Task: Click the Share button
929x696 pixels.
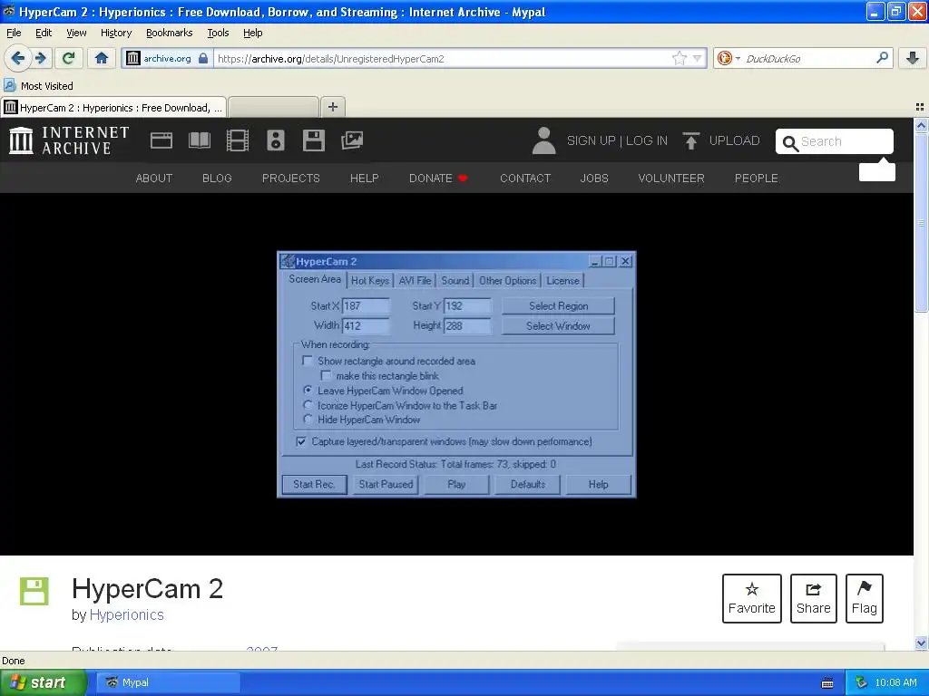Action: [814, 598]
